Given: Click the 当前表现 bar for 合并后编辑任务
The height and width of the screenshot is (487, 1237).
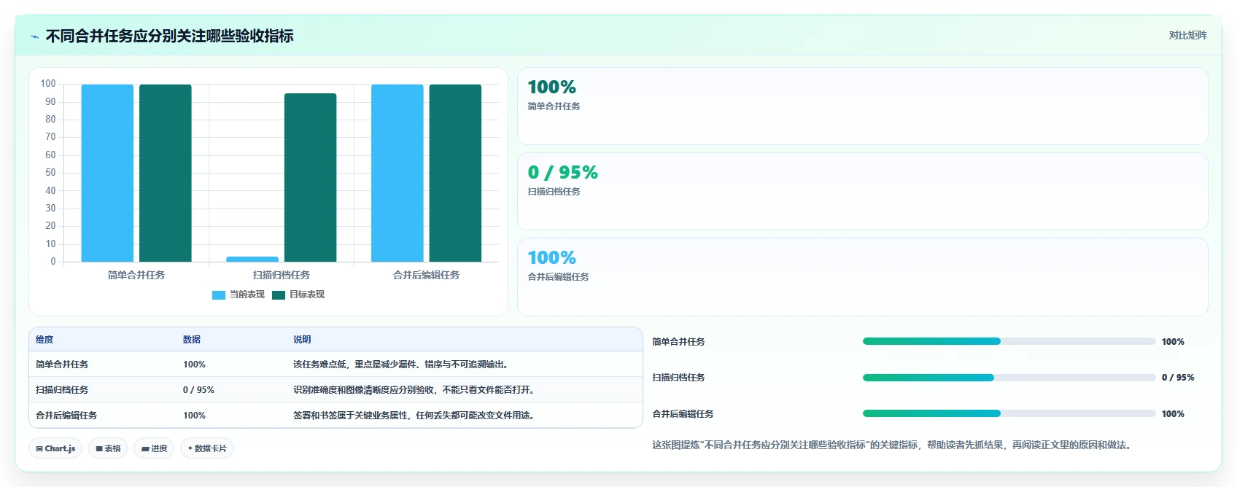Looking at the screenshot, I should point(398,173).
